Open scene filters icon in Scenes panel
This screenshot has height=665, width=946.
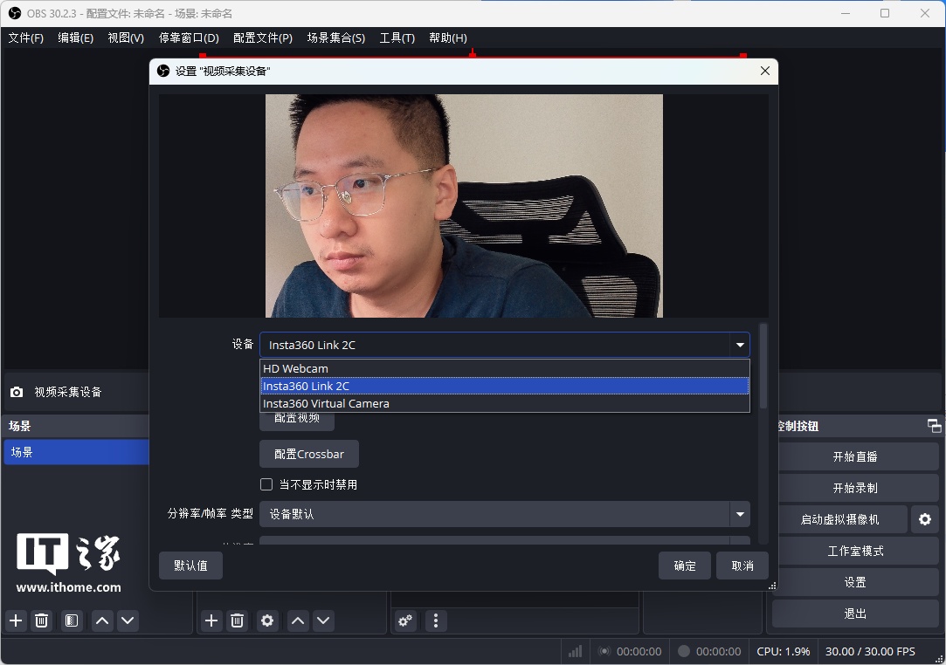[x=72, y=620]
